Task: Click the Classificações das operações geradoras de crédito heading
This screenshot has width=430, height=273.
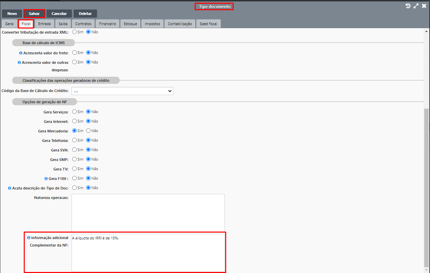Action: [66, 80]
